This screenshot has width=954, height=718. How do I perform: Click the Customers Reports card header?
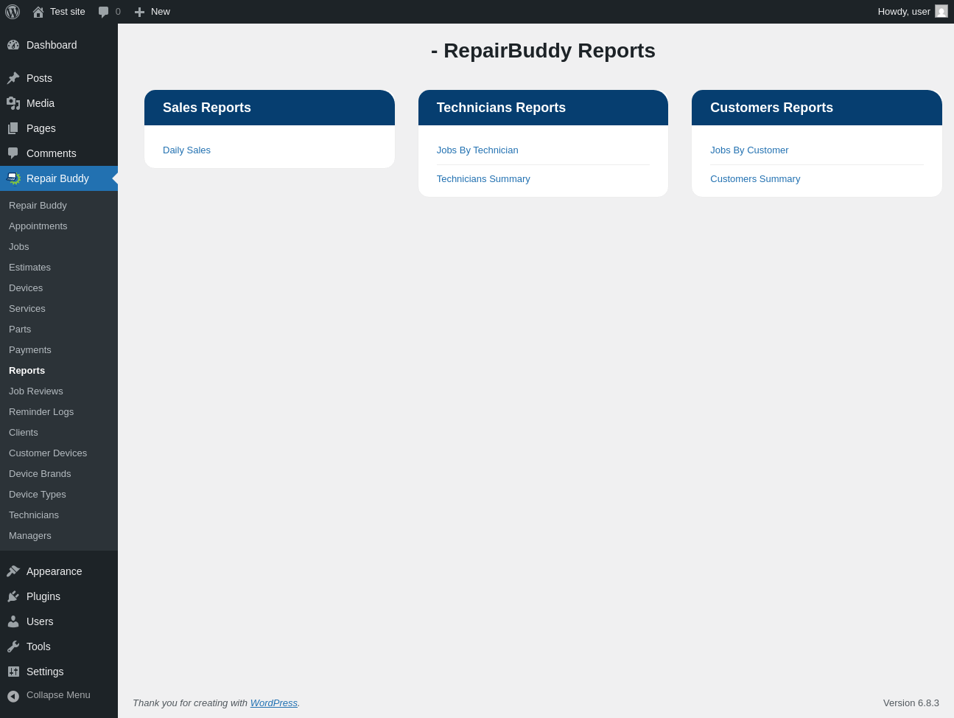point(817,108)
